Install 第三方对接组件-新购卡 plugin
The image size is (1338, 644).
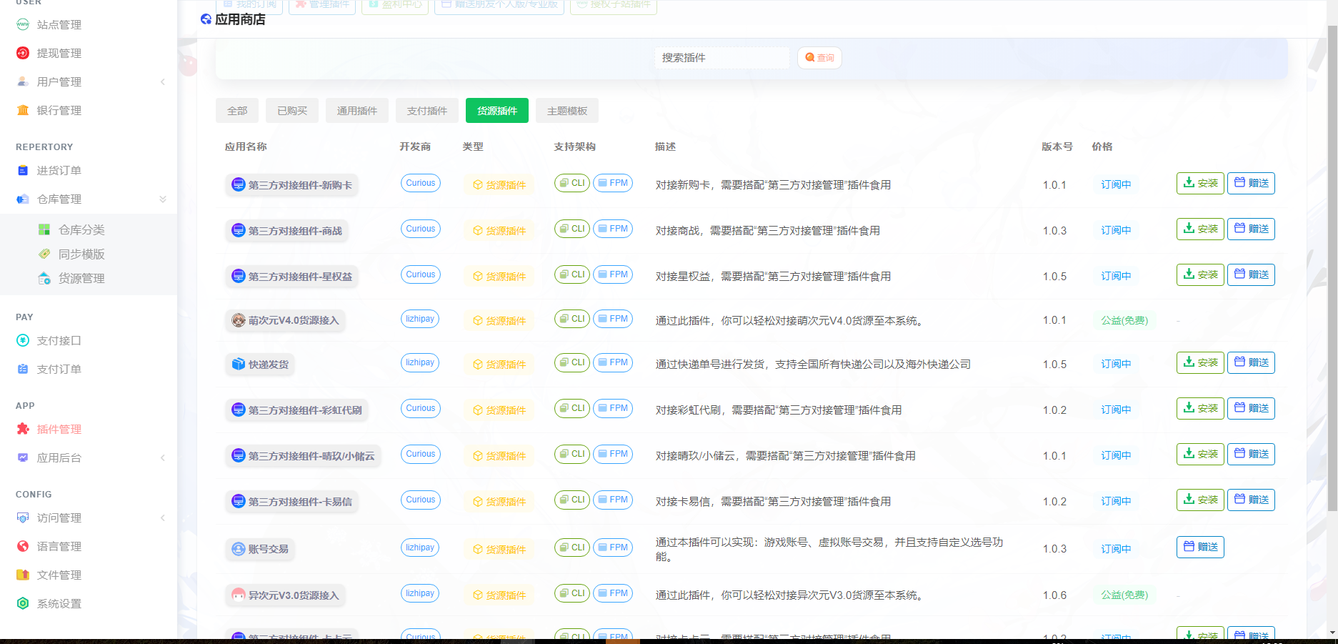click(x=1200, y=183)
